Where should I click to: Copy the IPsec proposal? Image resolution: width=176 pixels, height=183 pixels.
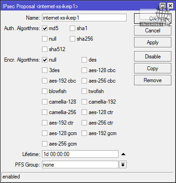point(153,68)
